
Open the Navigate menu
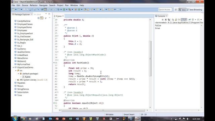coord(43,5)
